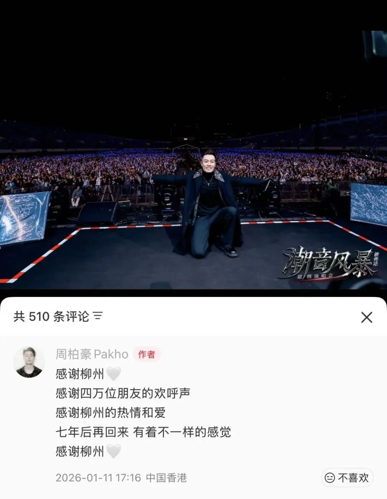
Task: Select the comment line 感谢柳州的热情和爱
Action: click(x=110, y=413)
